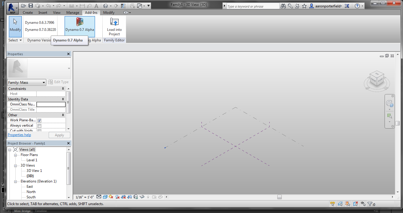This screenshot has height=213, width=403.
Task: Toggle Drag Elements on Selection in status bar
Action: click(363, 204)
